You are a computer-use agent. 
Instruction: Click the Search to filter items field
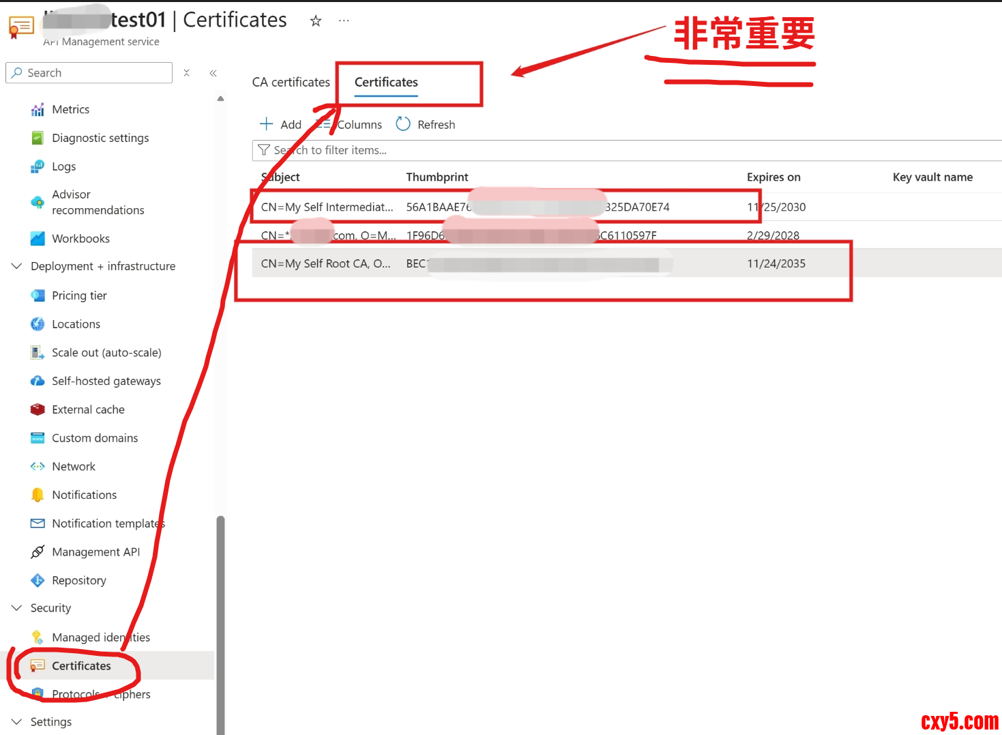[614, 151]
